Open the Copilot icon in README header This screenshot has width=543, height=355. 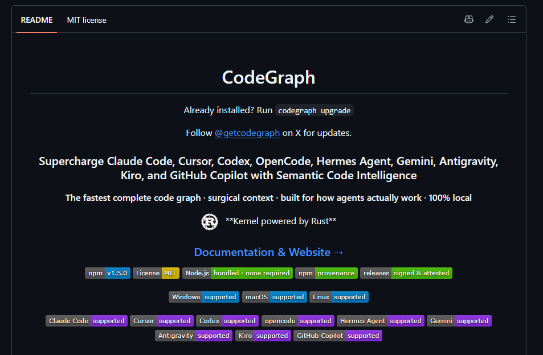pos(468,20)
